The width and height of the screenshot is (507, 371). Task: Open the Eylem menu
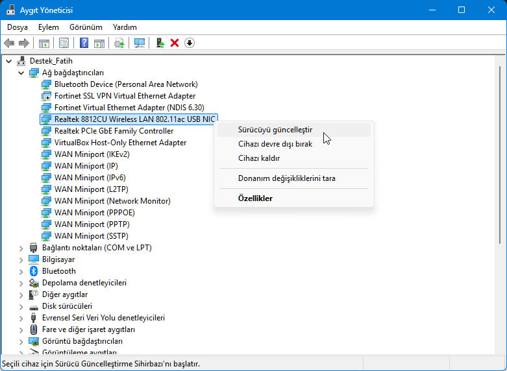click(x=48, y=27)
